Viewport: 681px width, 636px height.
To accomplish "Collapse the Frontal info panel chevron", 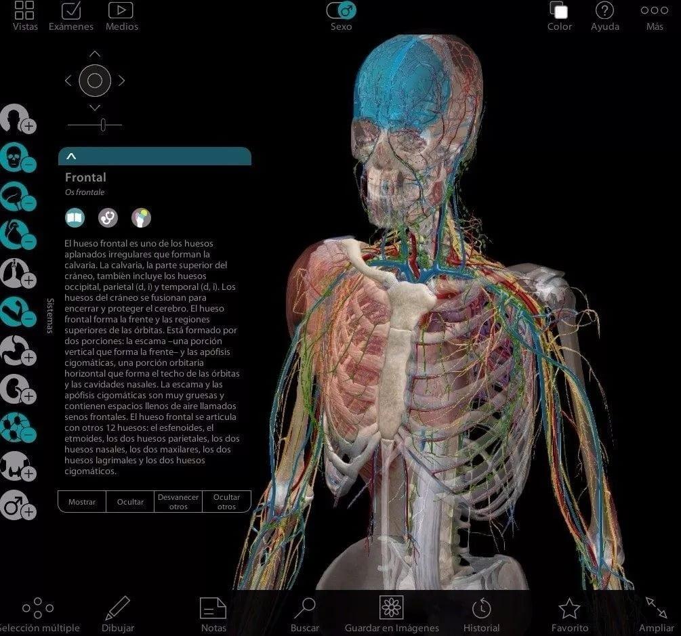I will 71,156.
